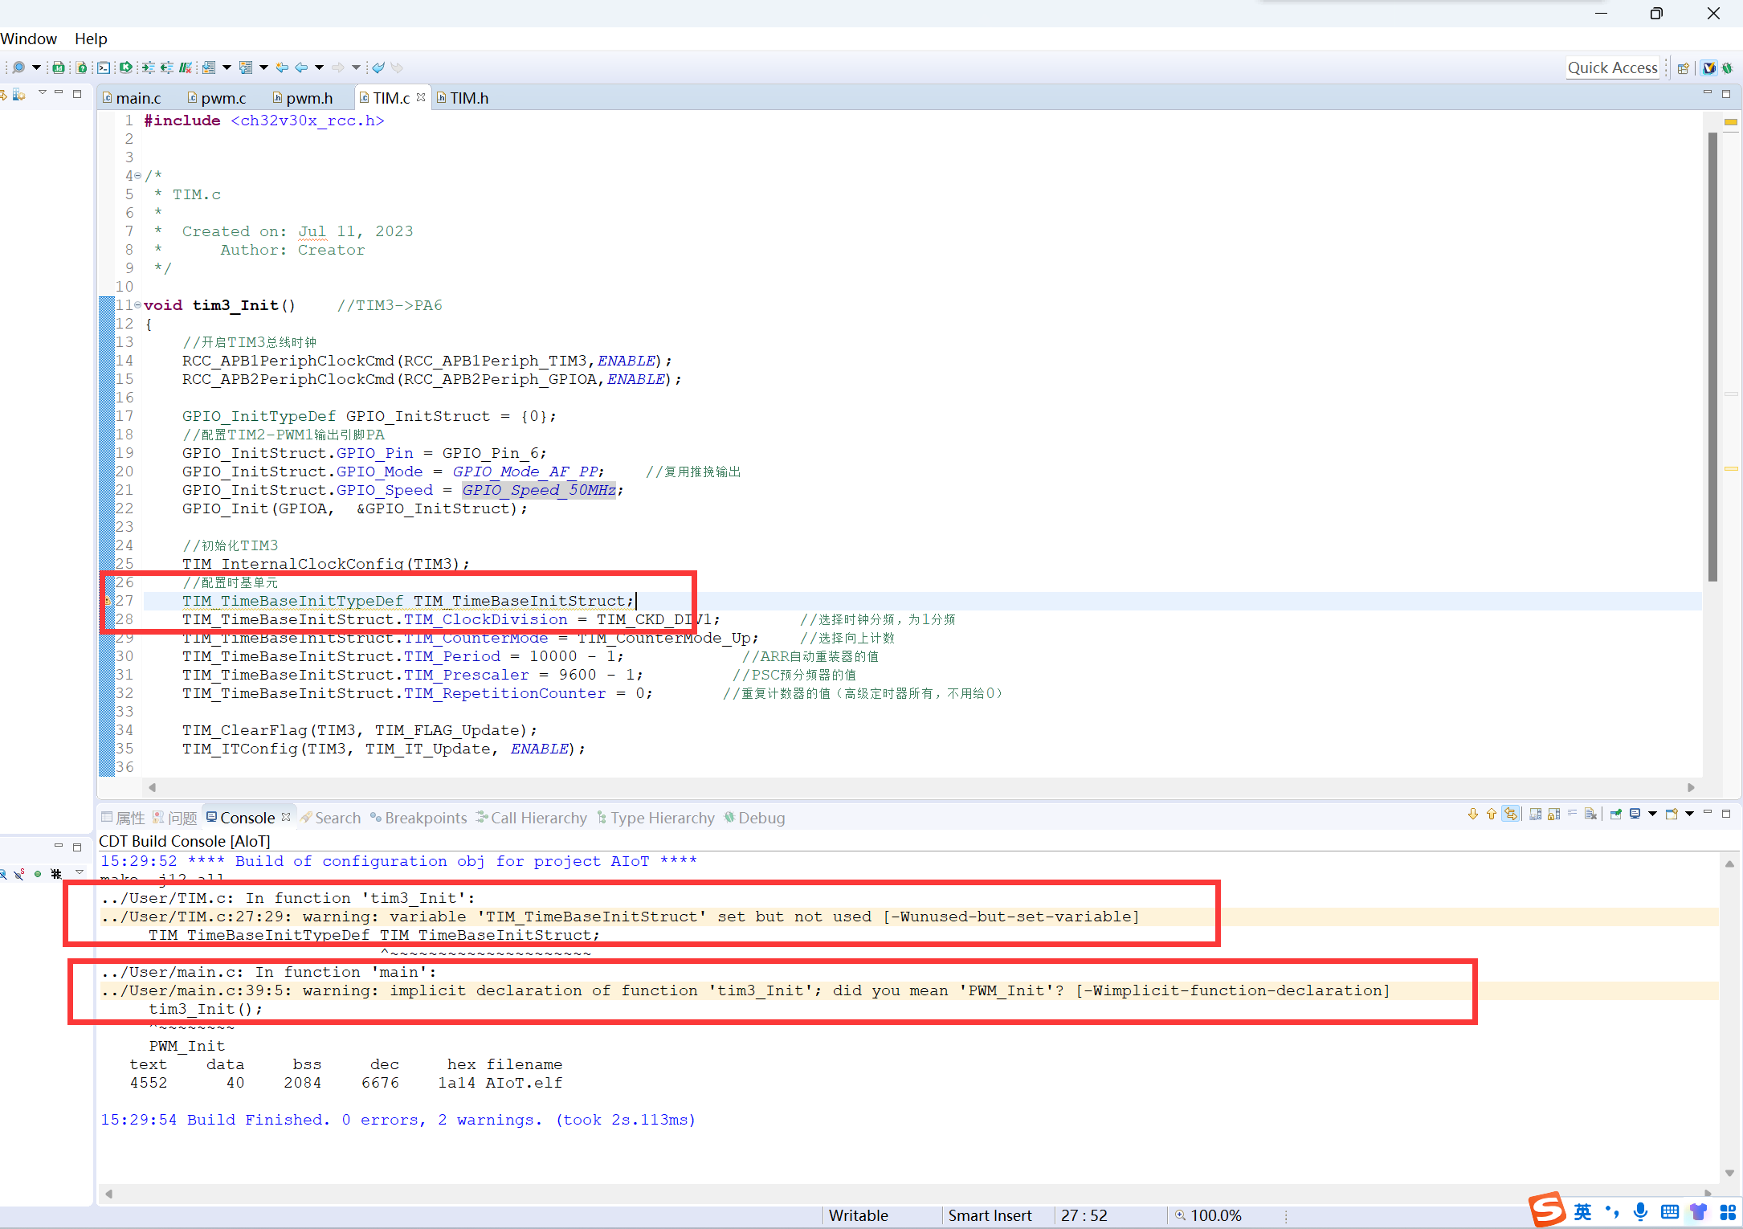Open the Window menu
This screenshot has width=1743, height=1229.
[29, 39]
